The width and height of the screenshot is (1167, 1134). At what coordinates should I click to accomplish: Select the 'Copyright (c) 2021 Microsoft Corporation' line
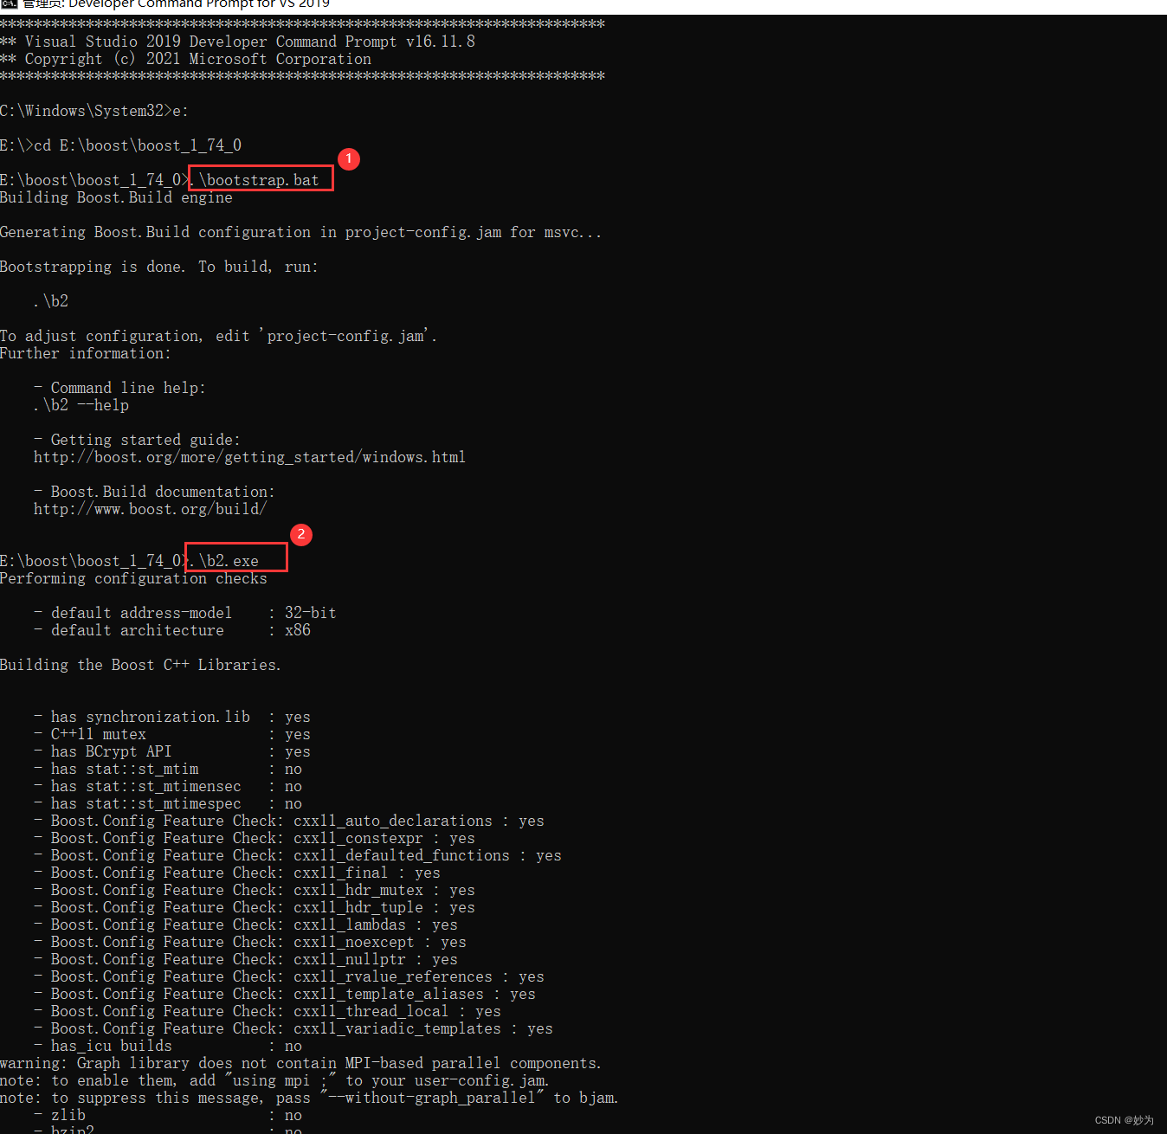click(x=198, y=59)
